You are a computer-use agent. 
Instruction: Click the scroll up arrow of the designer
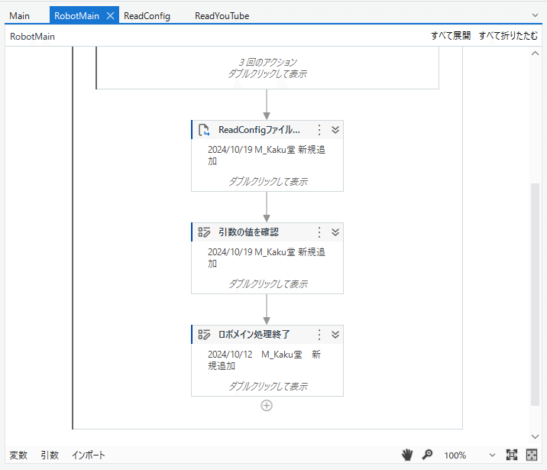tap(535, 53)
